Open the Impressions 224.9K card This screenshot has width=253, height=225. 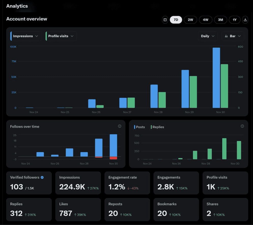[x=78, y=183]
